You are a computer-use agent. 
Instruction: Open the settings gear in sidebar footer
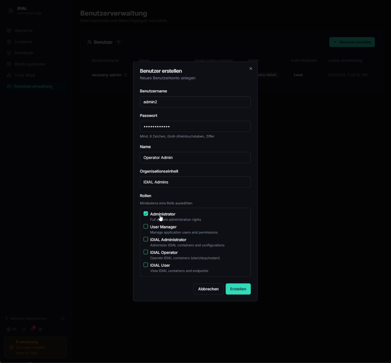[40, 329]
